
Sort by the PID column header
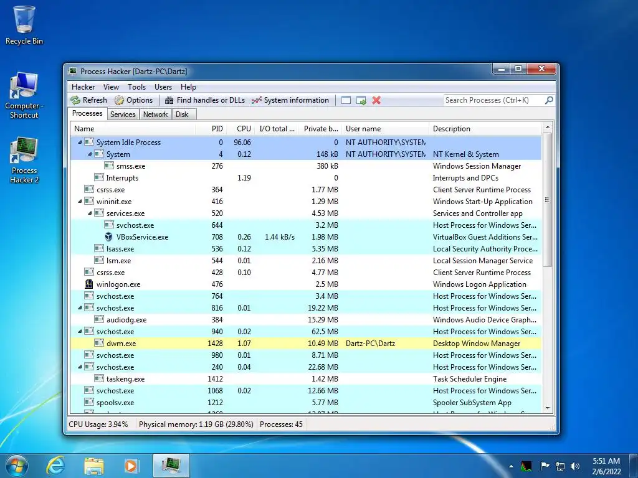click(211, 128)
